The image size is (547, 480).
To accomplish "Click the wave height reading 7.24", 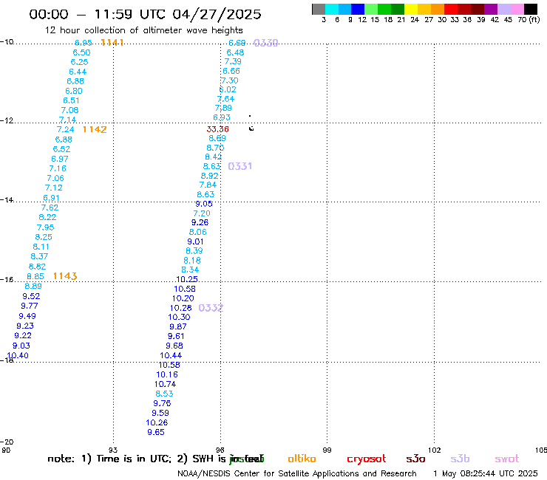I will pos(66,129).
